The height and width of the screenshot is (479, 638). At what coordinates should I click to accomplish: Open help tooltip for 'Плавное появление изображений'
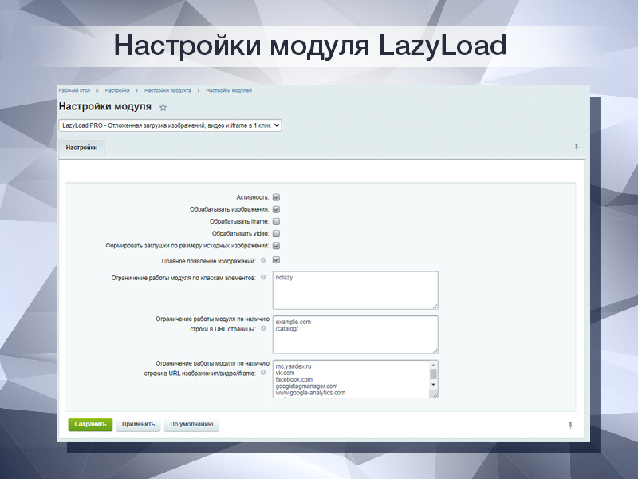[263, 259]
